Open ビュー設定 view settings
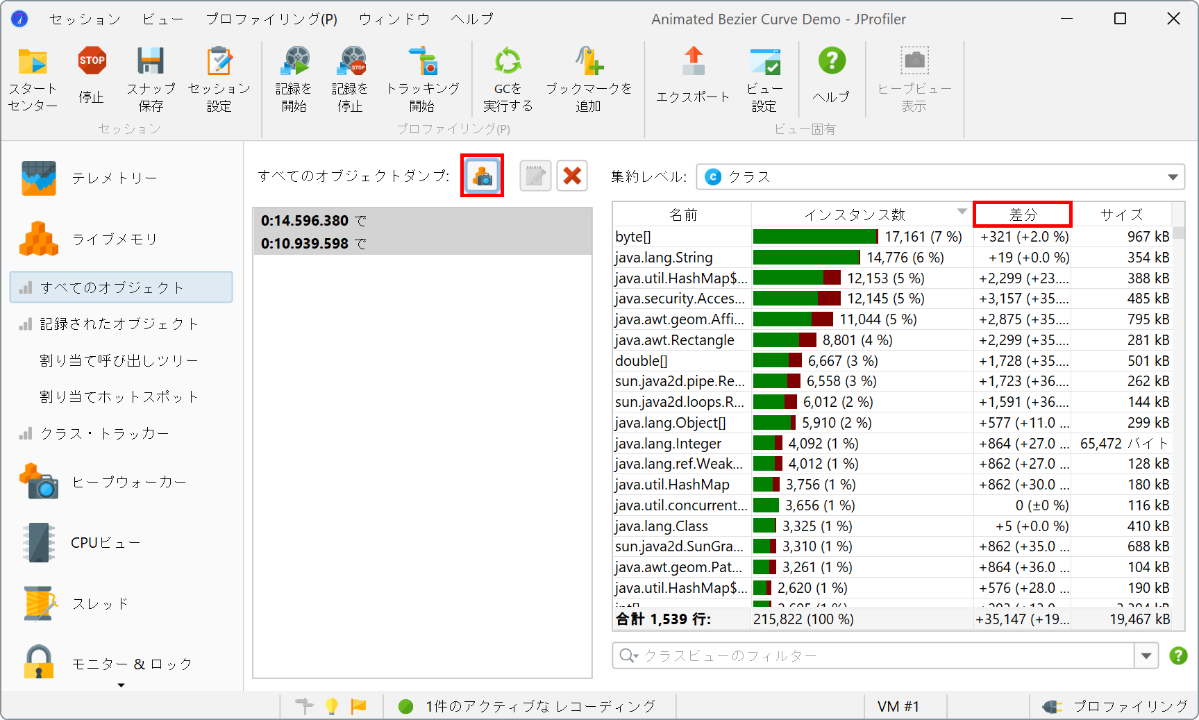Image resolution: width=1199 pixels, height=720 pixels. 765,79
